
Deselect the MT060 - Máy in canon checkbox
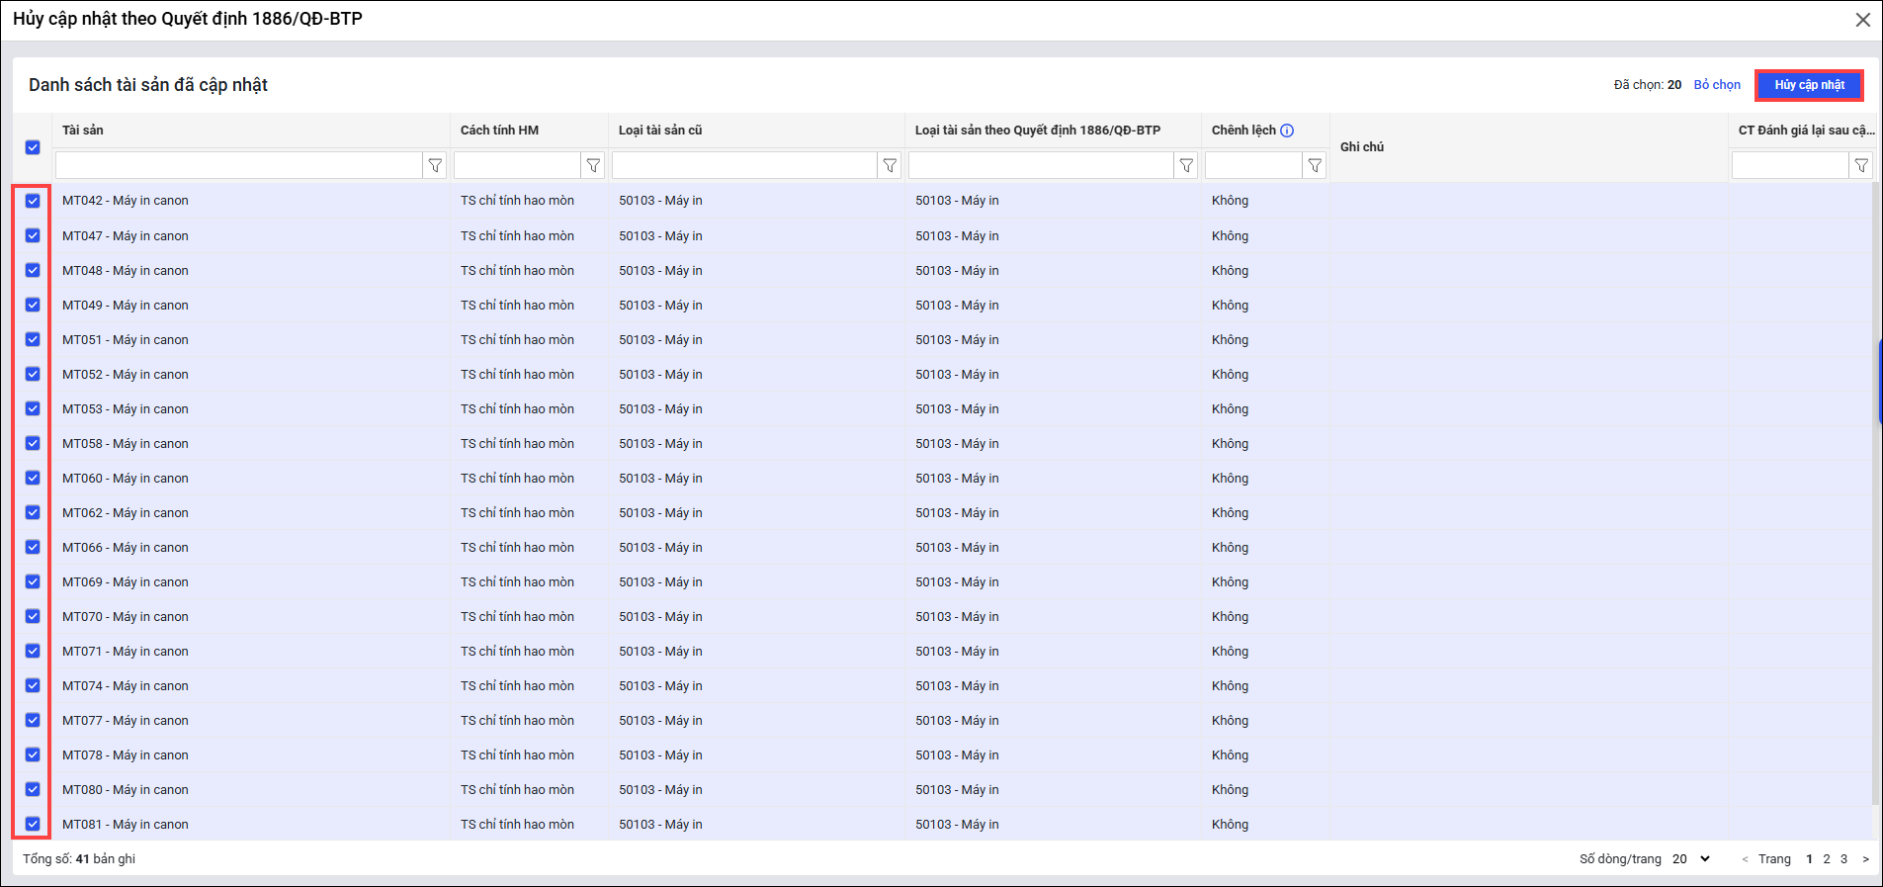click(33, 478)
